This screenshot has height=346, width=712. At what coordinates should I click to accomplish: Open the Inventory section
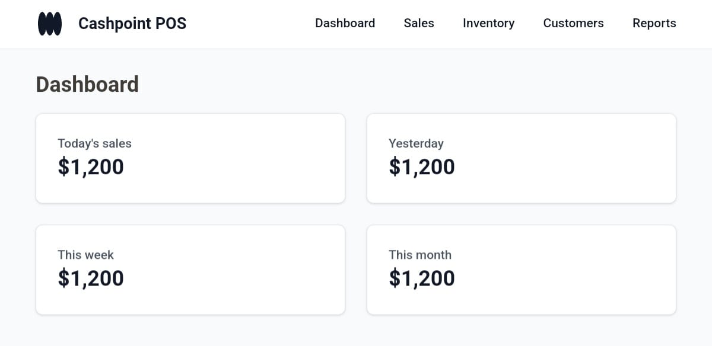[488, 23]
